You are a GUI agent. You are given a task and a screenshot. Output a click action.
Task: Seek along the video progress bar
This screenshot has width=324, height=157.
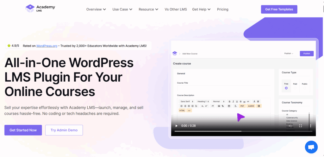point(243,131)
